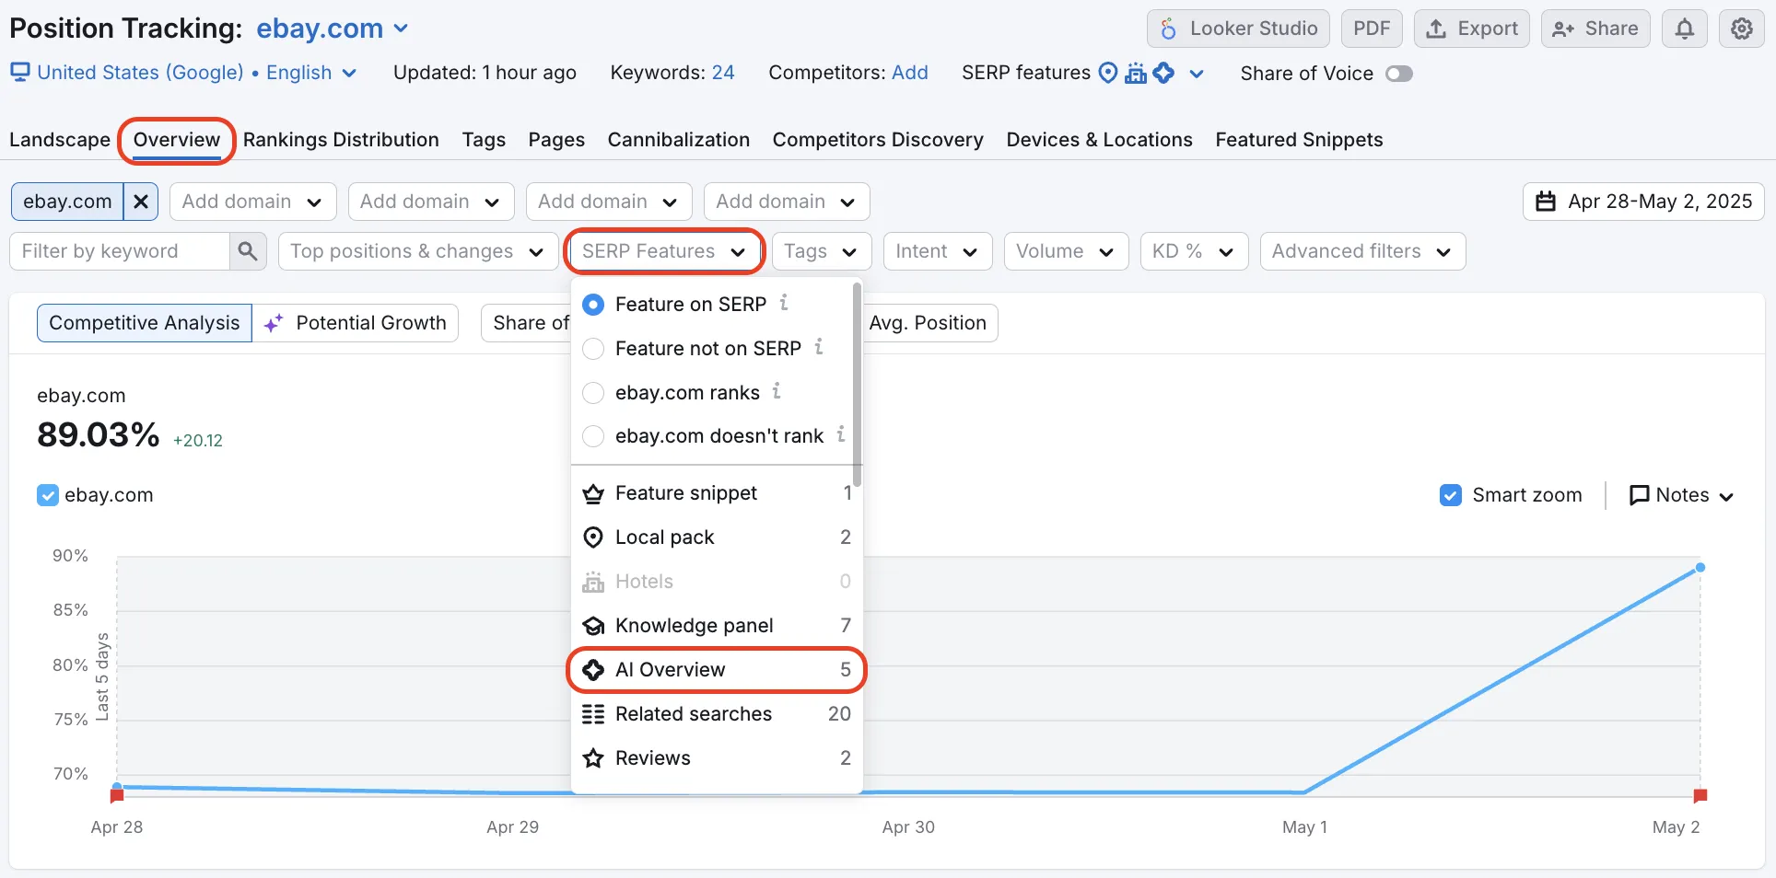The height and width of the screenshot is (878, 1776).
Task: Open KD % filter dropdown
Action: (1194, 251)
